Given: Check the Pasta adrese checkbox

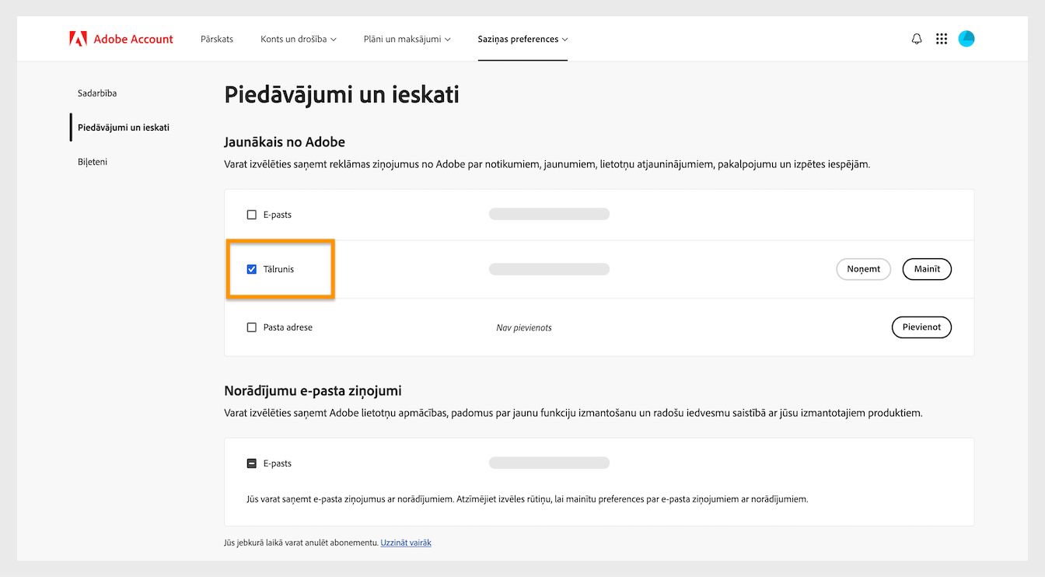Looking at the screenshot, I should pyautogui.click(x=251, y=327).
